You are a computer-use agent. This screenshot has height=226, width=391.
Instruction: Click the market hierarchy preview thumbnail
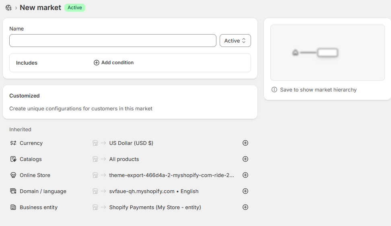click(327, 53)
